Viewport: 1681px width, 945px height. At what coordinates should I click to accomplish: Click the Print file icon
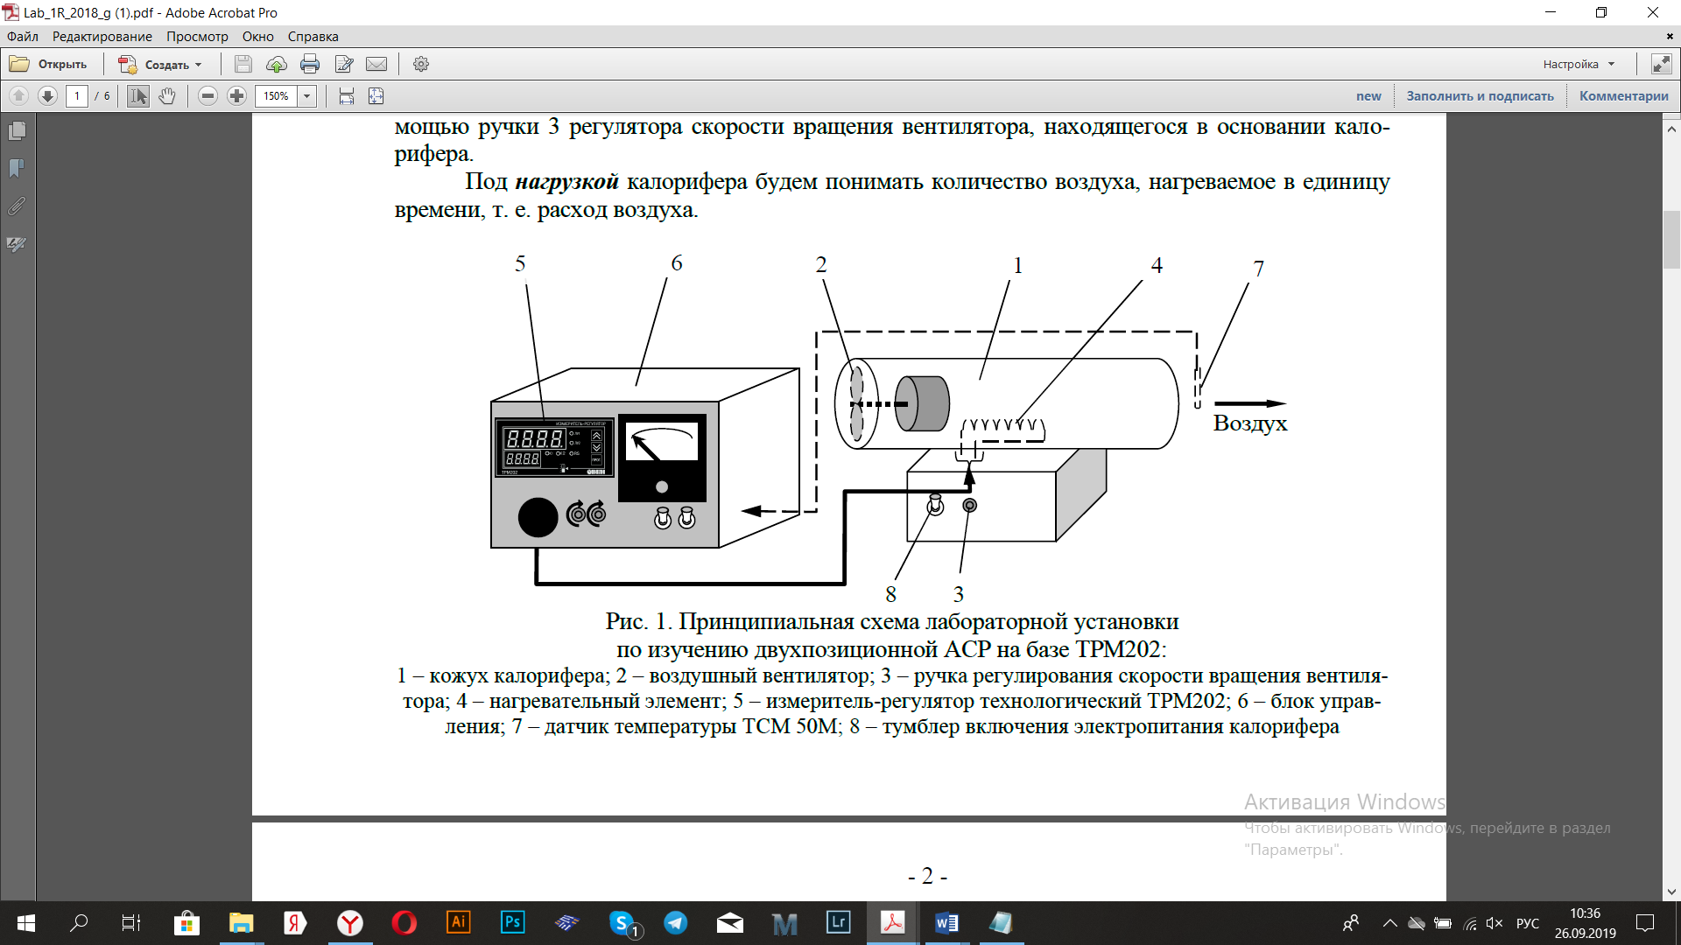coord(310,64)
